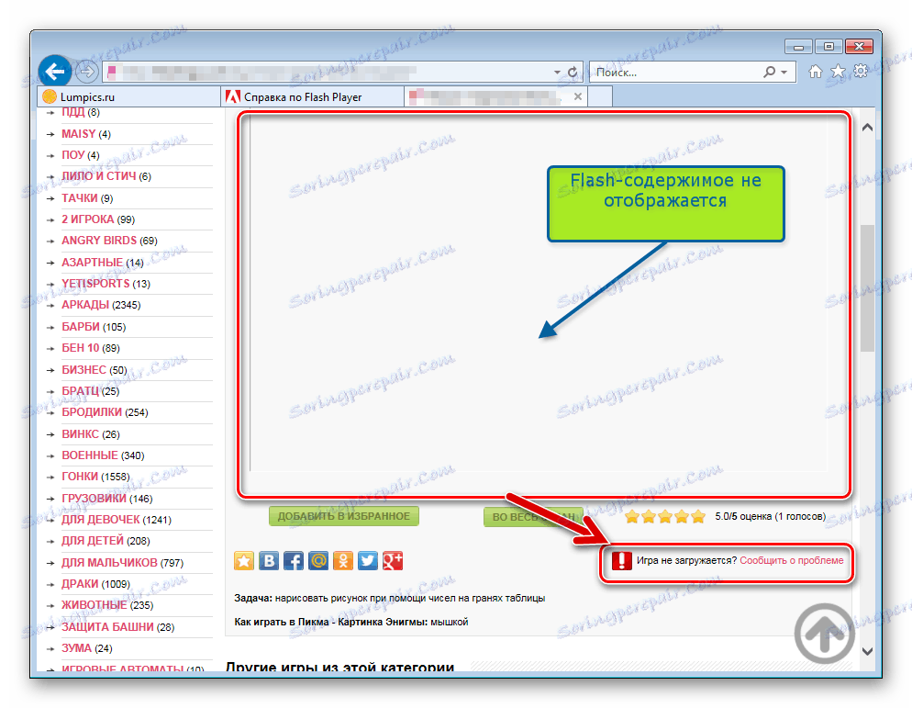Open search provider dropdown arrow
This screenshot has height=708, width=912.
tap(784, 73)
